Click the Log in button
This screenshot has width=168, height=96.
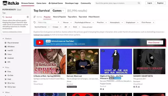[x=150, y=3]
